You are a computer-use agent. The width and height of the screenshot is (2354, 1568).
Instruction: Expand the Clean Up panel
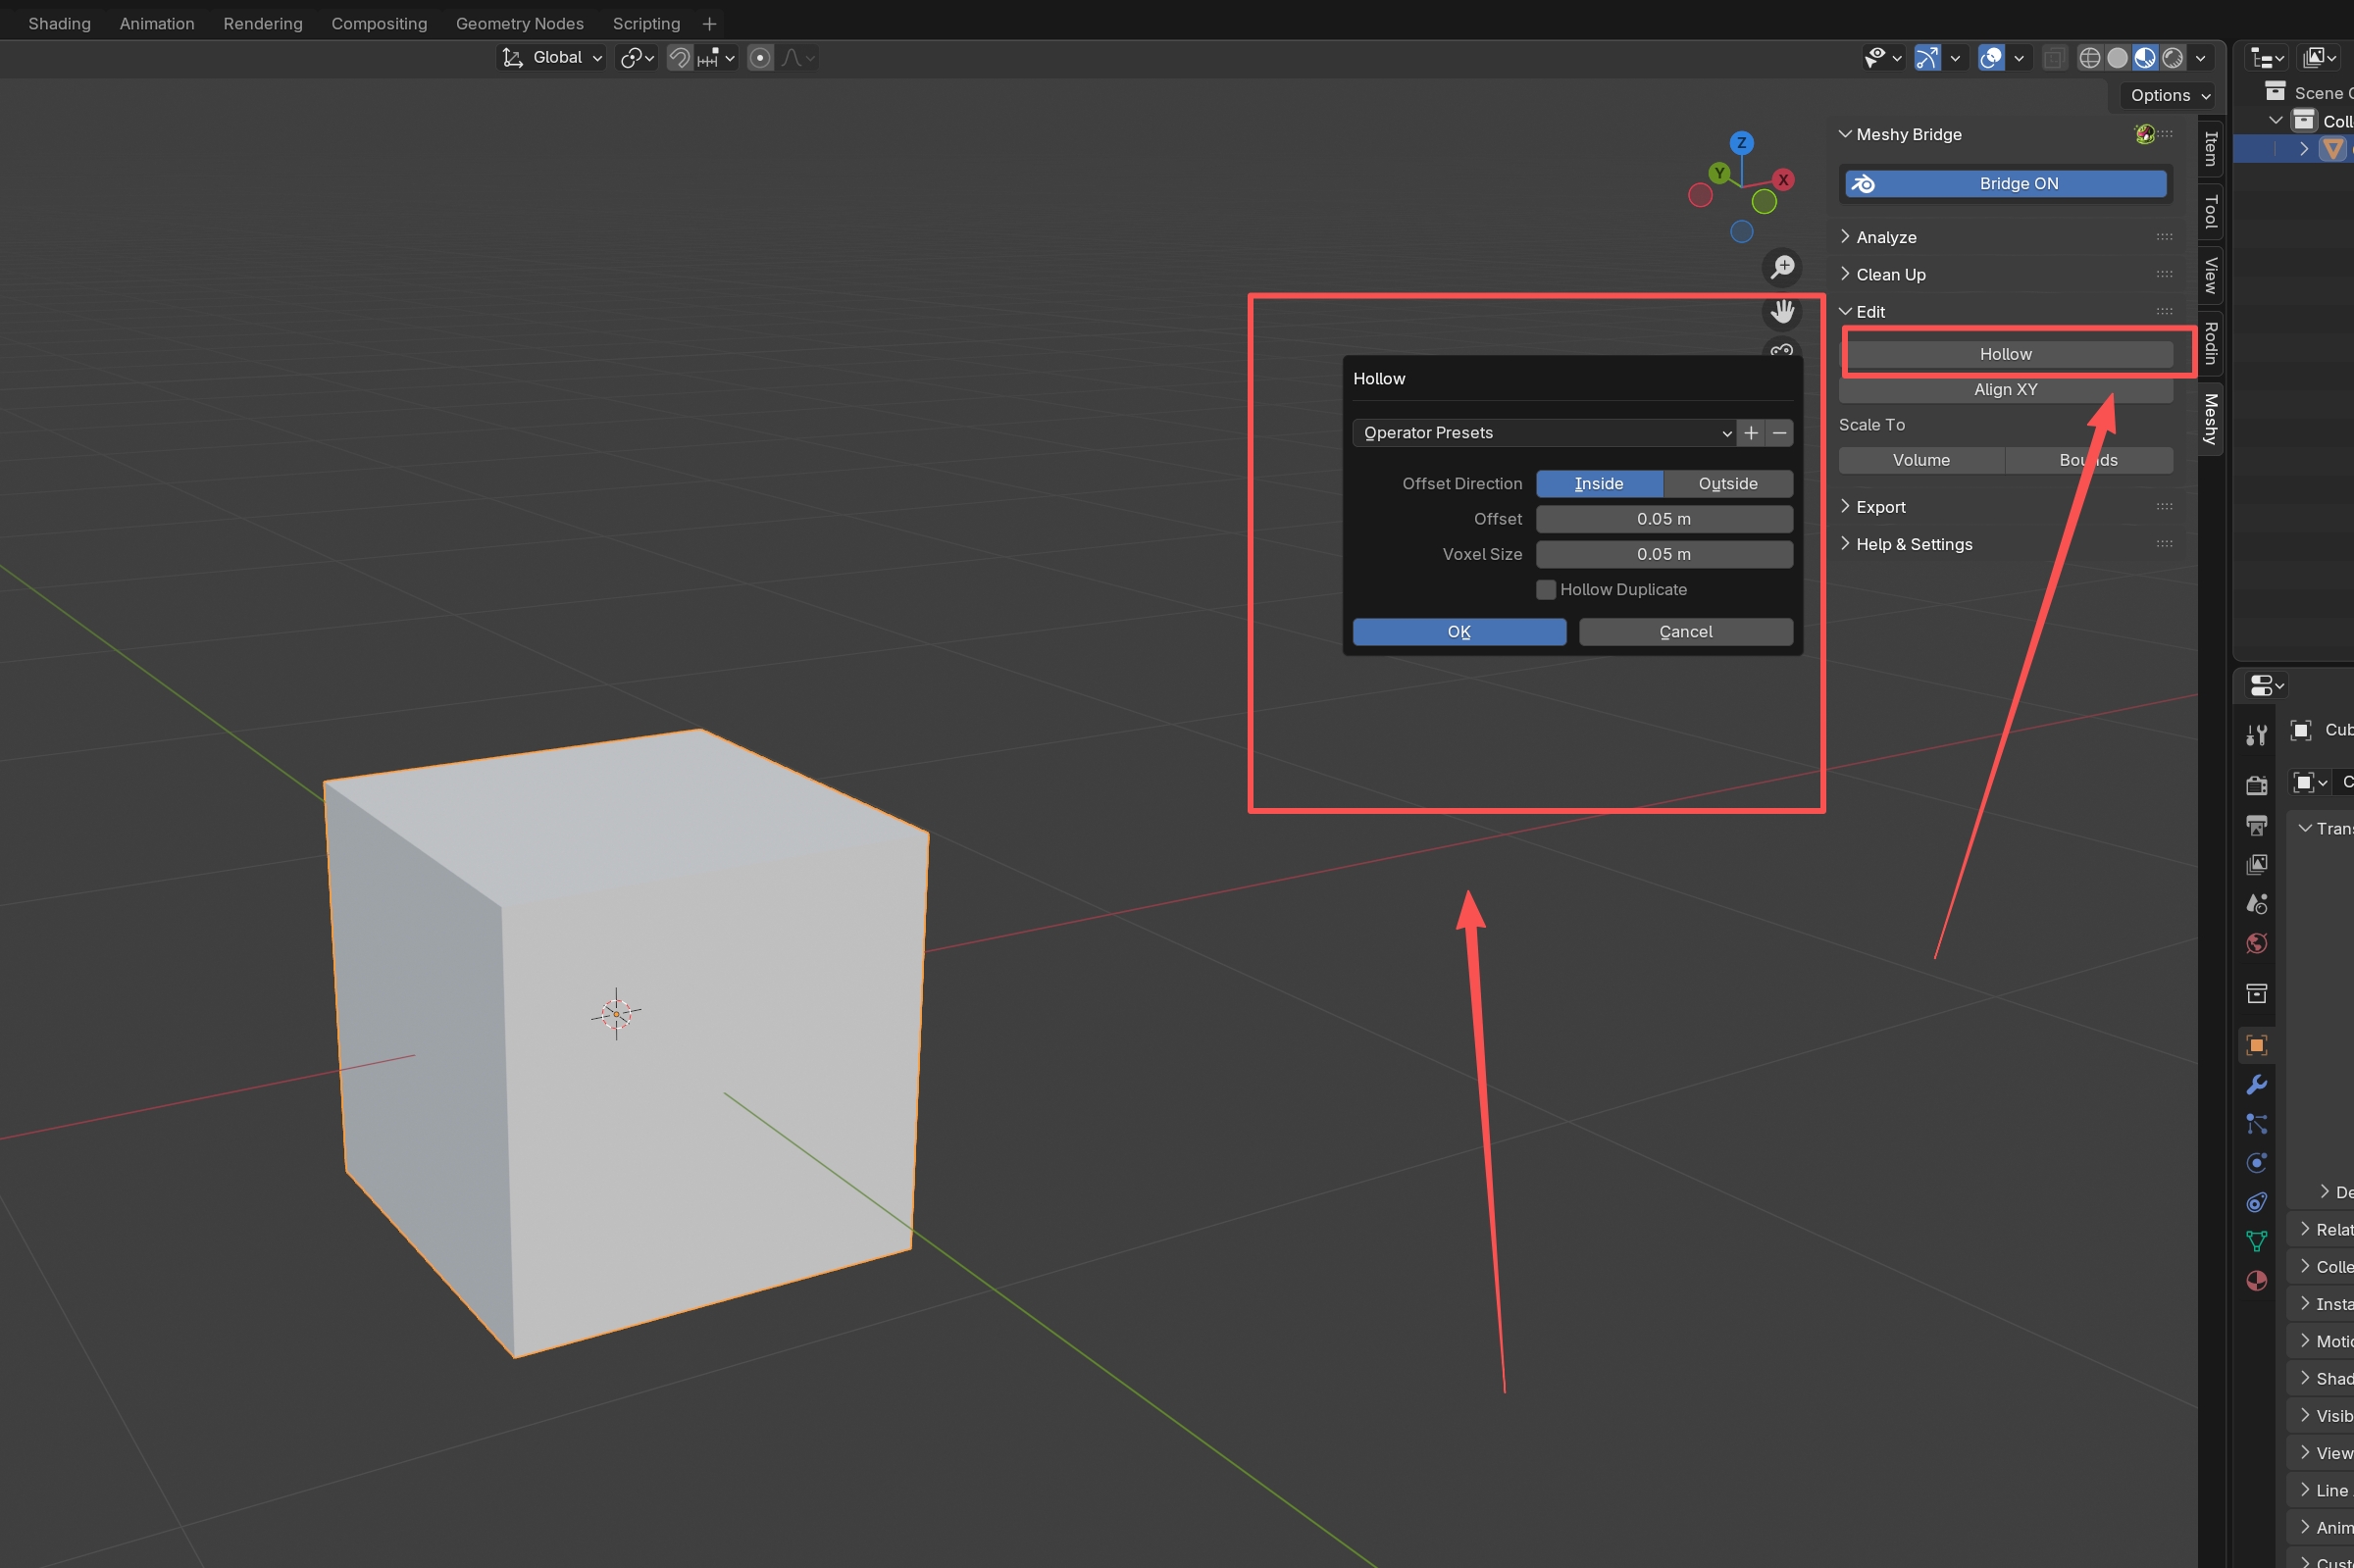click(1890, 274)
